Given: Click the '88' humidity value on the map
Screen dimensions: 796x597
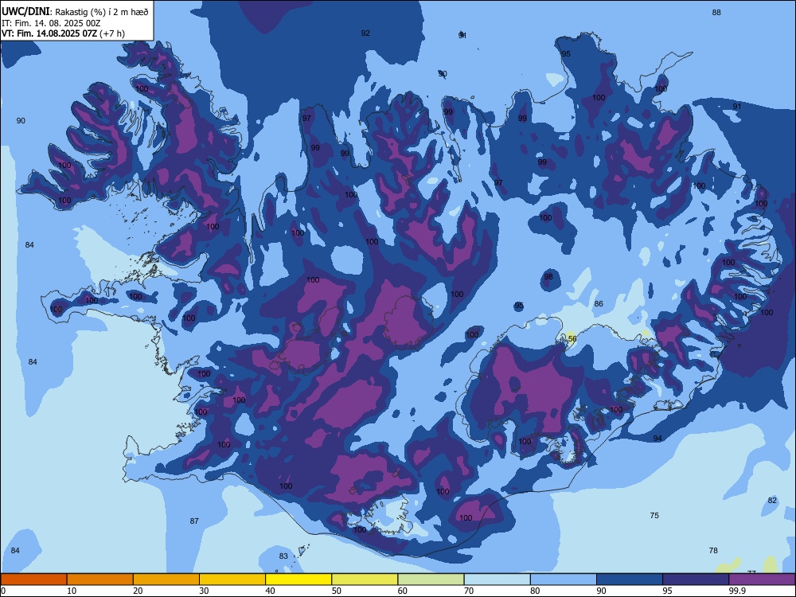Looking at the screenshot, I should click(716, 12).
